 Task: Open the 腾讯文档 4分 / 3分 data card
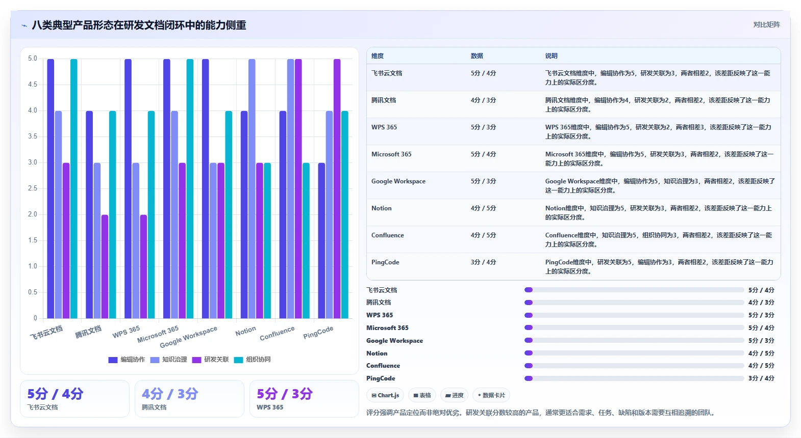[x=189, y=399]
